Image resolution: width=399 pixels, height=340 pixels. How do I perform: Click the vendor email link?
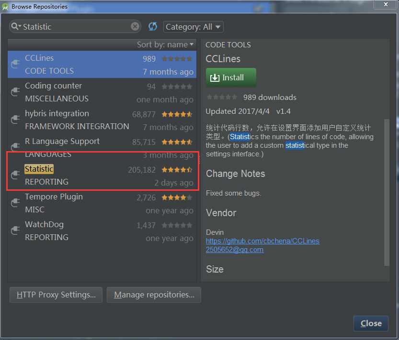point(235,250)
